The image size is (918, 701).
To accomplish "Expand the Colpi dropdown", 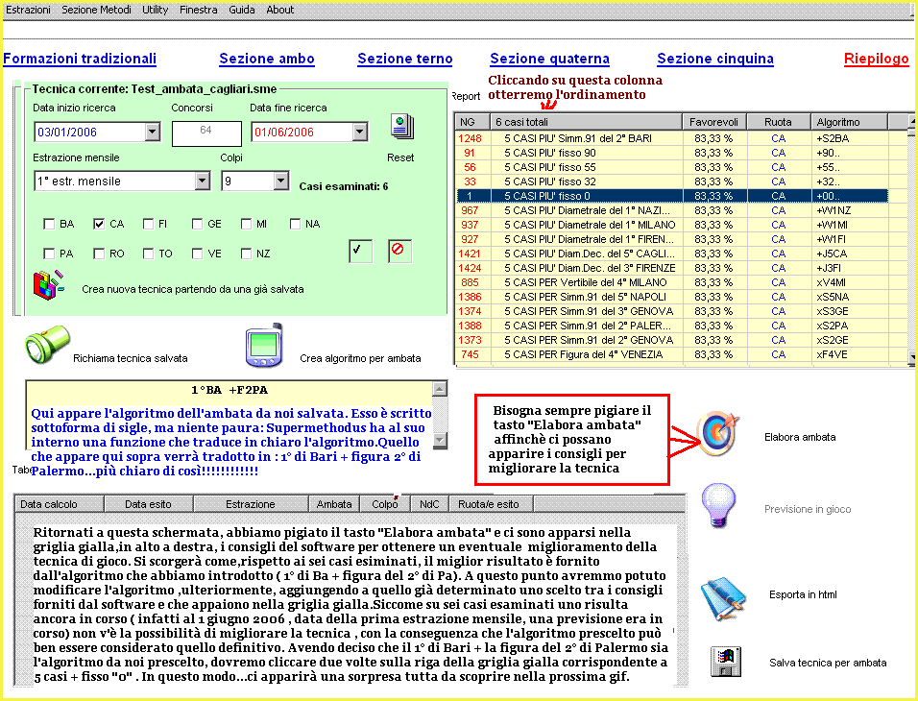I will [281, 181].
